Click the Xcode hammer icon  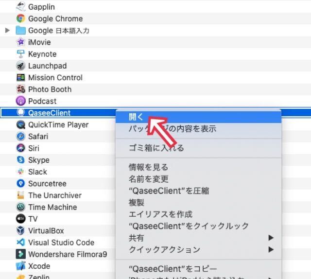coord(20,266)
